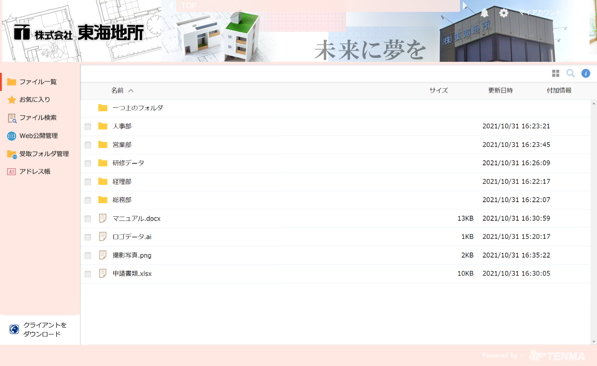Click the ファイル検索 document search icon
This screenshot has width=597, height=366.
click(x=12, y=118)
